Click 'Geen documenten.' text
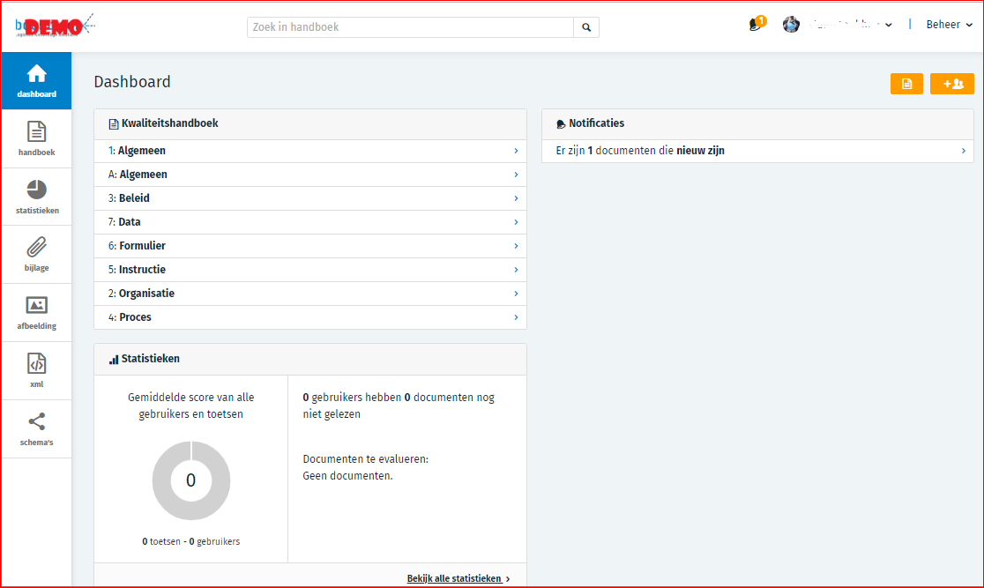 click(347, 476)
